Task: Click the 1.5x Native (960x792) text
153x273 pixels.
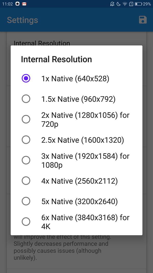Action: point(78,99)
